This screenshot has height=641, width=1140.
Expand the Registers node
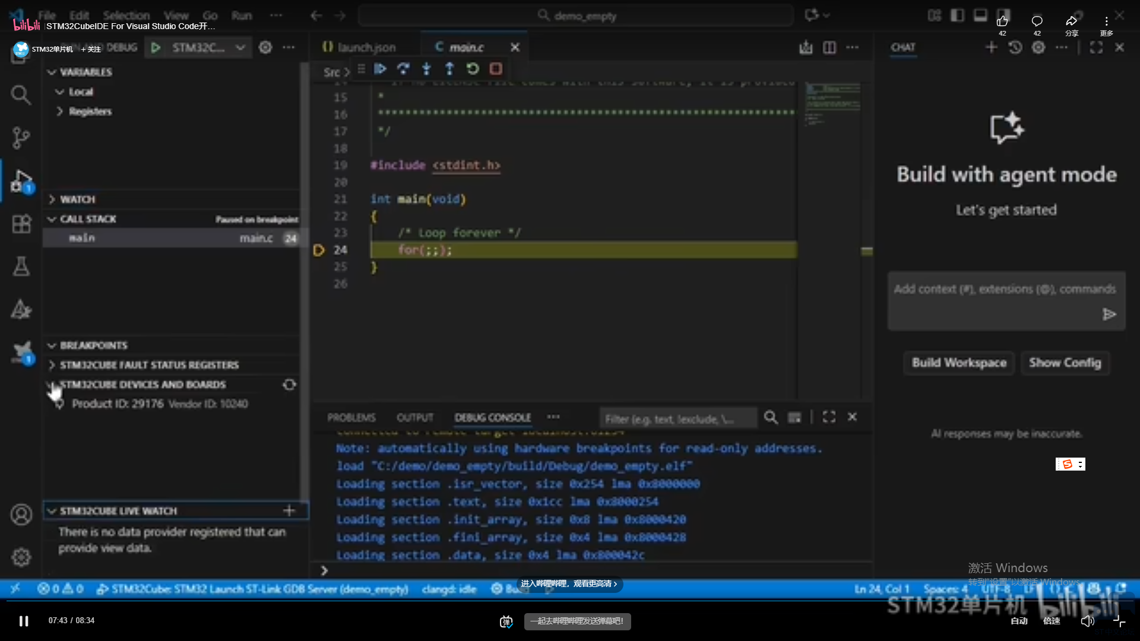[59, 112]
